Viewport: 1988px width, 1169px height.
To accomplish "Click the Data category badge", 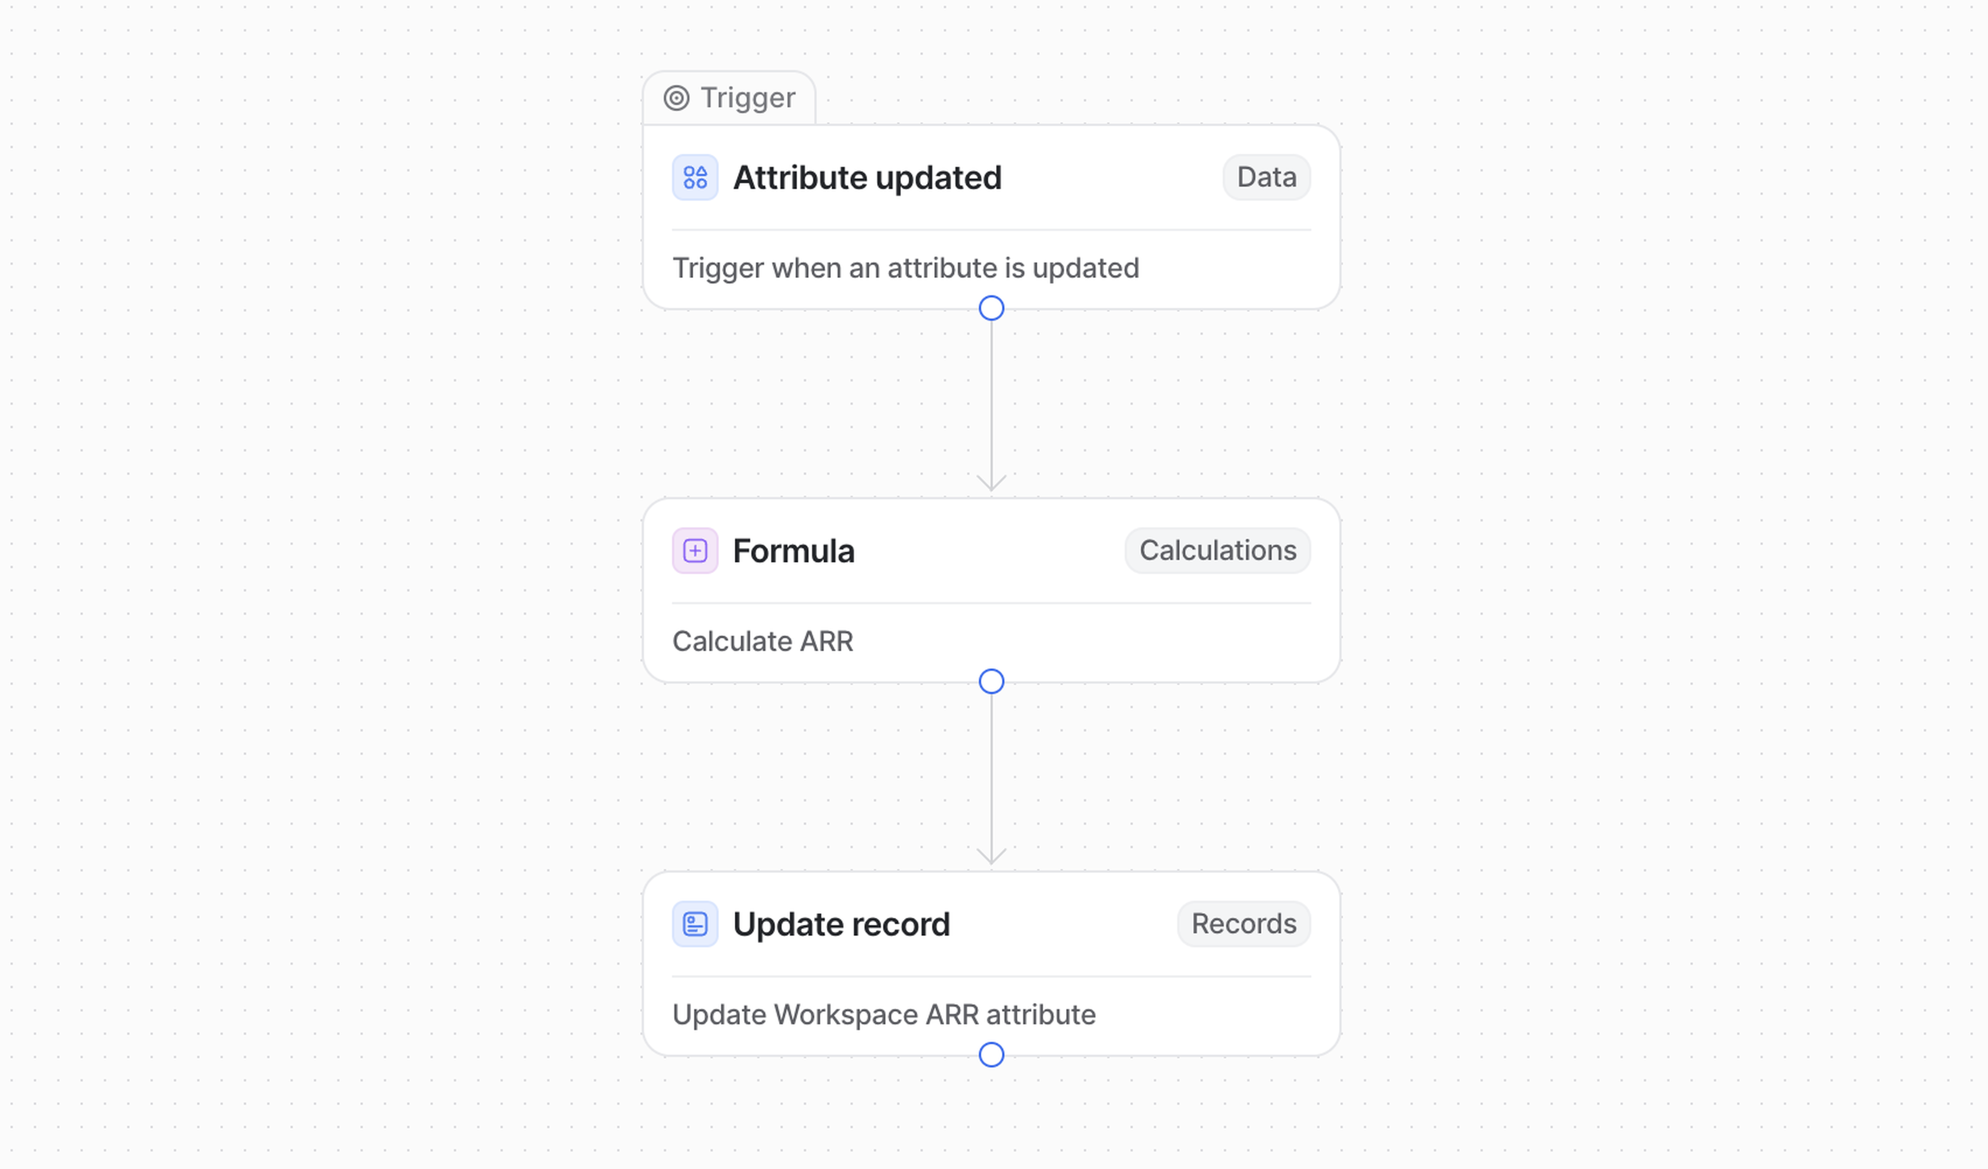I will [1266, 178].
